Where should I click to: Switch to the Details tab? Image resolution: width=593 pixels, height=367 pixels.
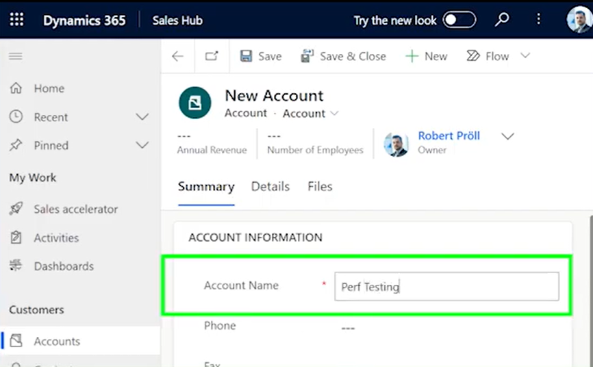pyautogui.click(x=270, y=186)
